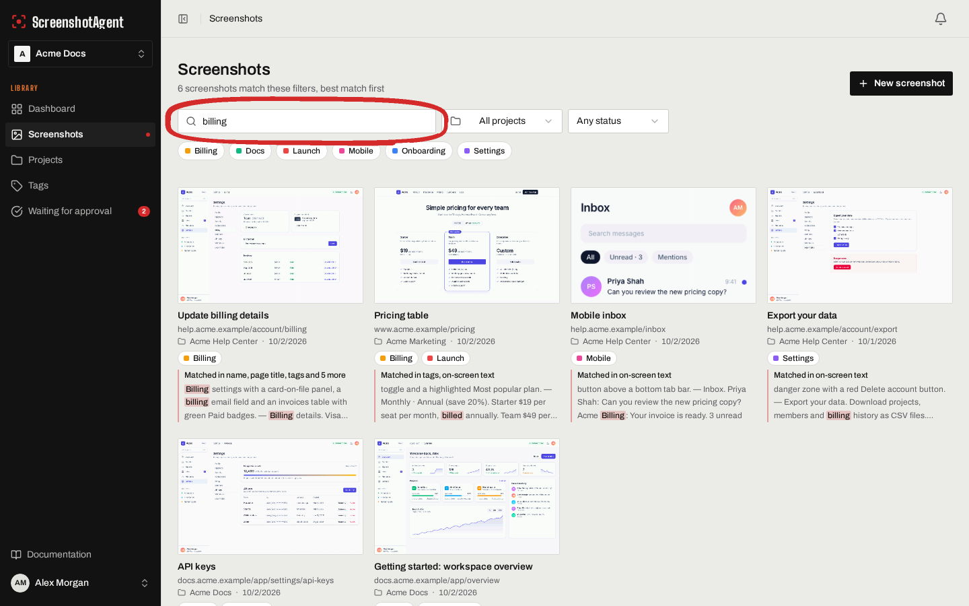Click the Dashboard grid icon
The width and height of the screenshot is (969, 606).
click(x=17, y=109)
